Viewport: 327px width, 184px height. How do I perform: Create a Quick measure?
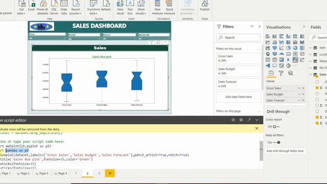(169, 8)
